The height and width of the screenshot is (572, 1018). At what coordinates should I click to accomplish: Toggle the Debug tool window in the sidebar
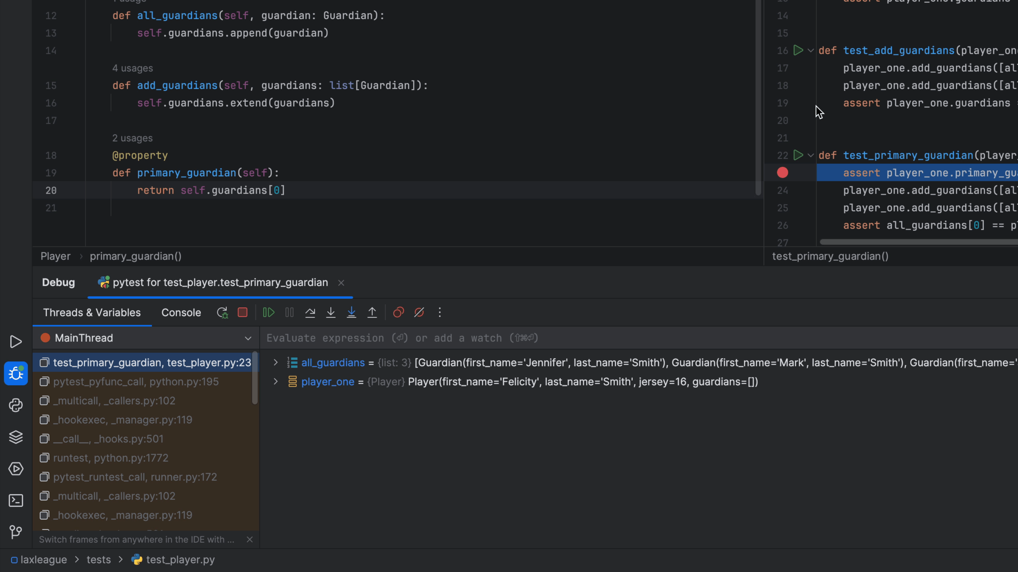click(x=16, y=373)
